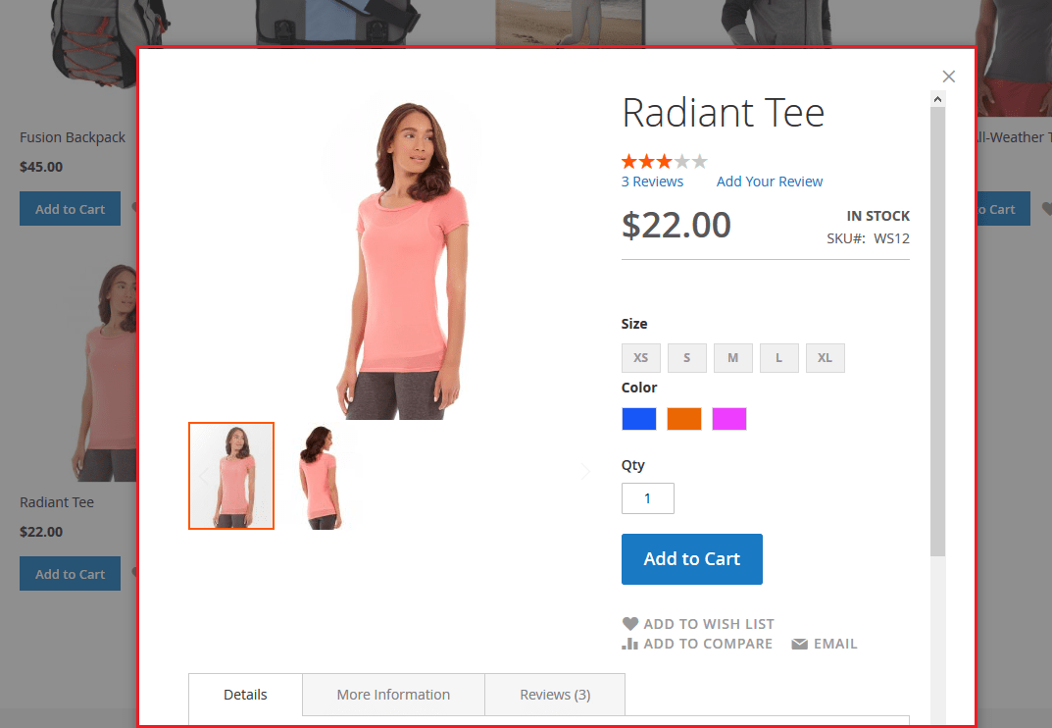The height and width of the screenshot is (728, 1052).
Task: Click the Radiant Tee popup title
Action: [724, 113]
